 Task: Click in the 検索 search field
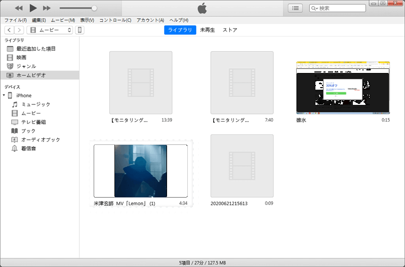342,8
